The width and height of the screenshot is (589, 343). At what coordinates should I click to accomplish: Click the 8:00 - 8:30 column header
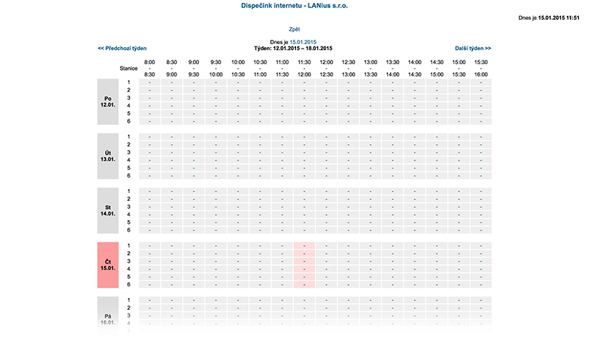click(149, 68)
